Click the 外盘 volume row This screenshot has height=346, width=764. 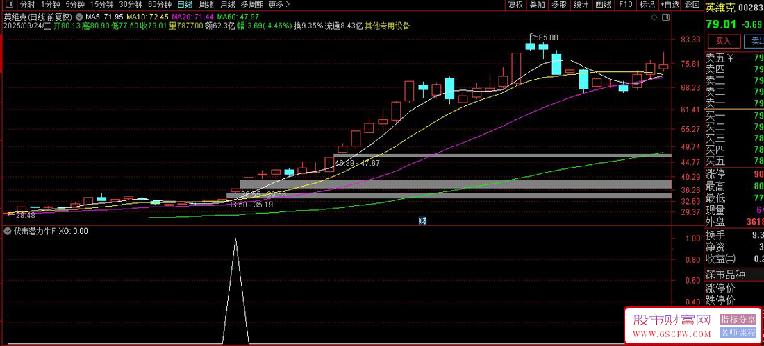(x=734, y=222)
